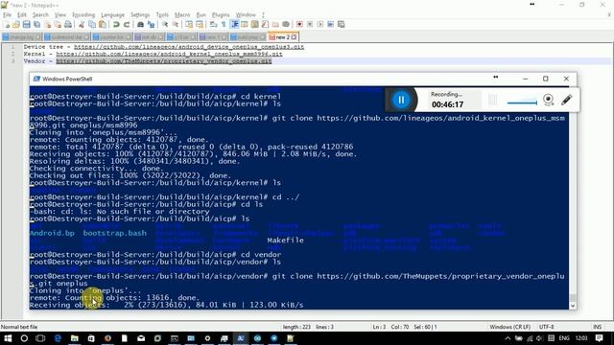The image size is (614, 345).
Task: Toggle INS mode in status bar
Action: [597, 327]
